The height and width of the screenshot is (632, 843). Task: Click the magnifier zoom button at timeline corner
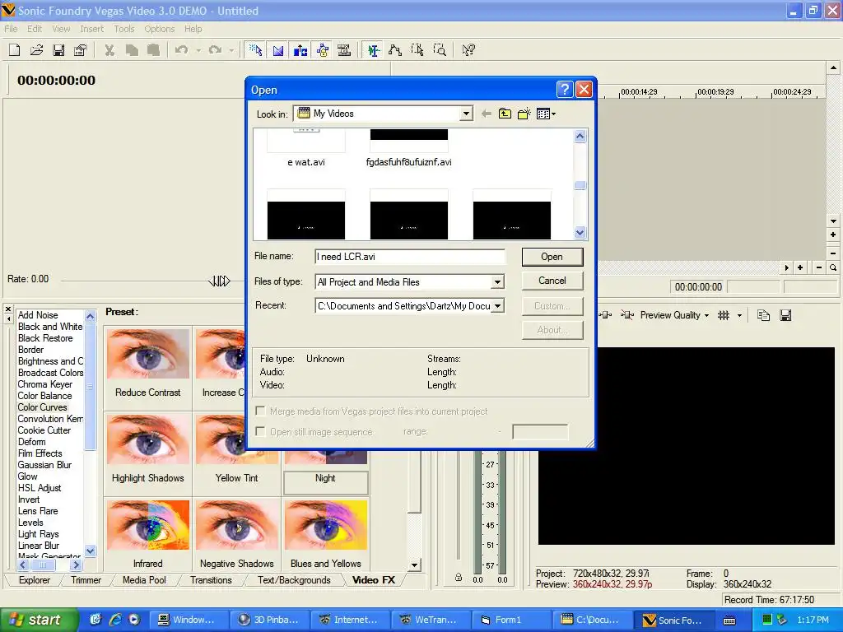833,267
